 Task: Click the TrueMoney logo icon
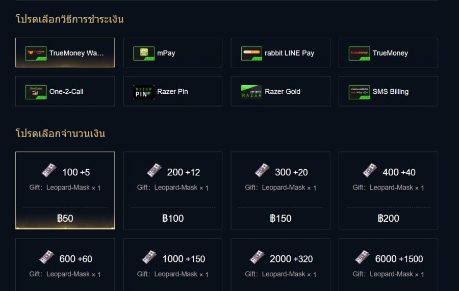point(359,53)
